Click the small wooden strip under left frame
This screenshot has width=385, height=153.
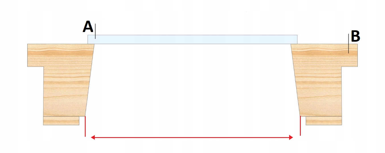[x=61, y=121]
